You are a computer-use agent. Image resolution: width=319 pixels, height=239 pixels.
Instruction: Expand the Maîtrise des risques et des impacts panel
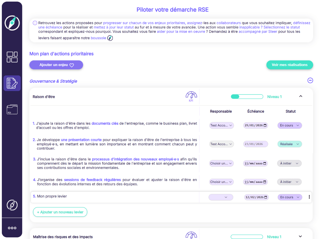(301, 236)
